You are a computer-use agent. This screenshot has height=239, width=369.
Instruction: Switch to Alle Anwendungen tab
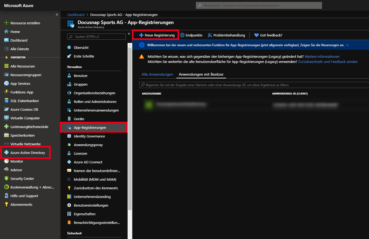click(157, 74)
